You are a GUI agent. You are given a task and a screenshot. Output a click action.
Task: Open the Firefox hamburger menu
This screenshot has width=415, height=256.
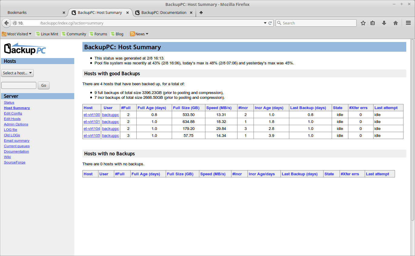[x=408, y=23]
